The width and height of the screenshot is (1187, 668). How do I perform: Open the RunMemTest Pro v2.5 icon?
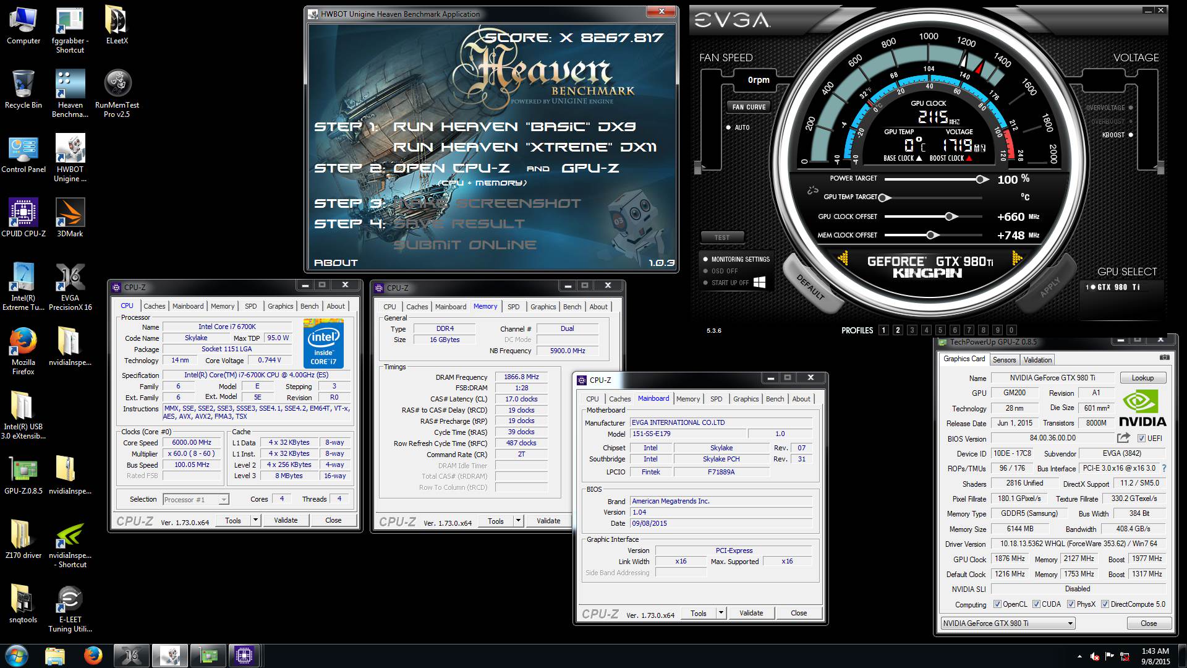tap(117, 93)
